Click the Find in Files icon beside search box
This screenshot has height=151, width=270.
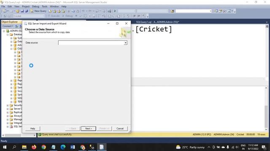click(x=173, y=11)
